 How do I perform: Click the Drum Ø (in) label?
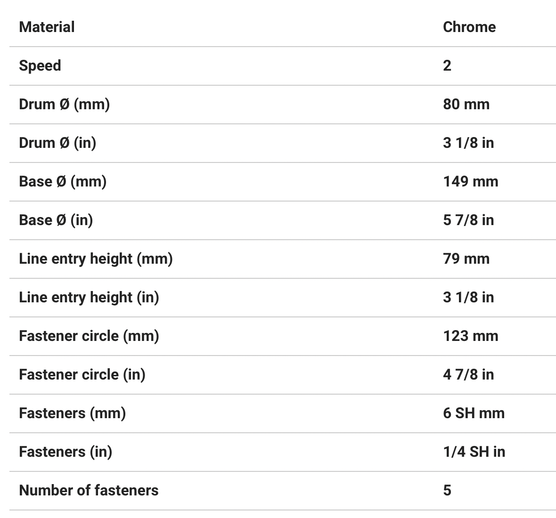(x=57, y=143)
